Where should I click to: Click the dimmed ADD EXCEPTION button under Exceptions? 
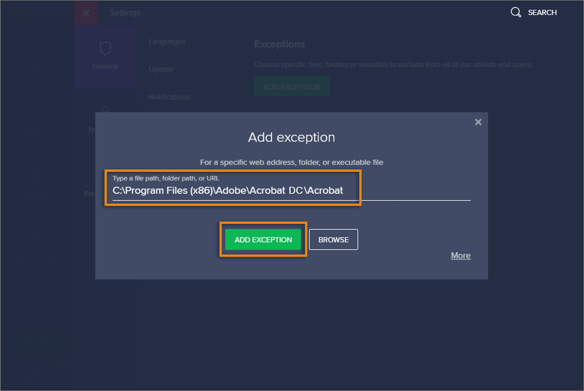[x=292, y=87]
